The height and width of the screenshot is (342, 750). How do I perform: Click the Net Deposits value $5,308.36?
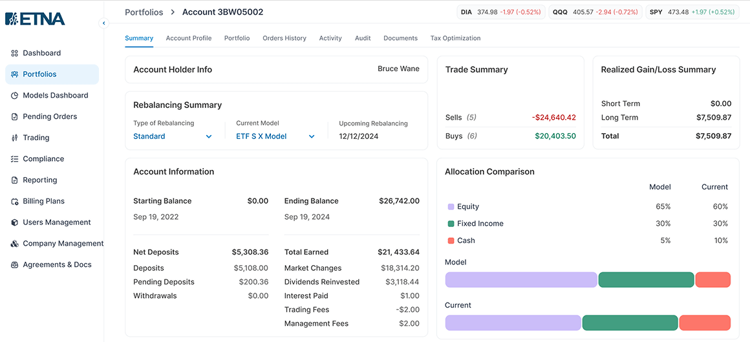click(x=250, y=252)
